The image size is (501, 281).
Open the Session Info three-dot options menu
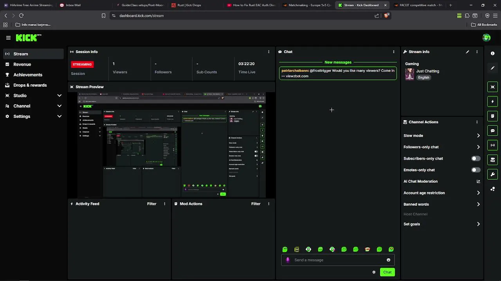pos(269,52)
